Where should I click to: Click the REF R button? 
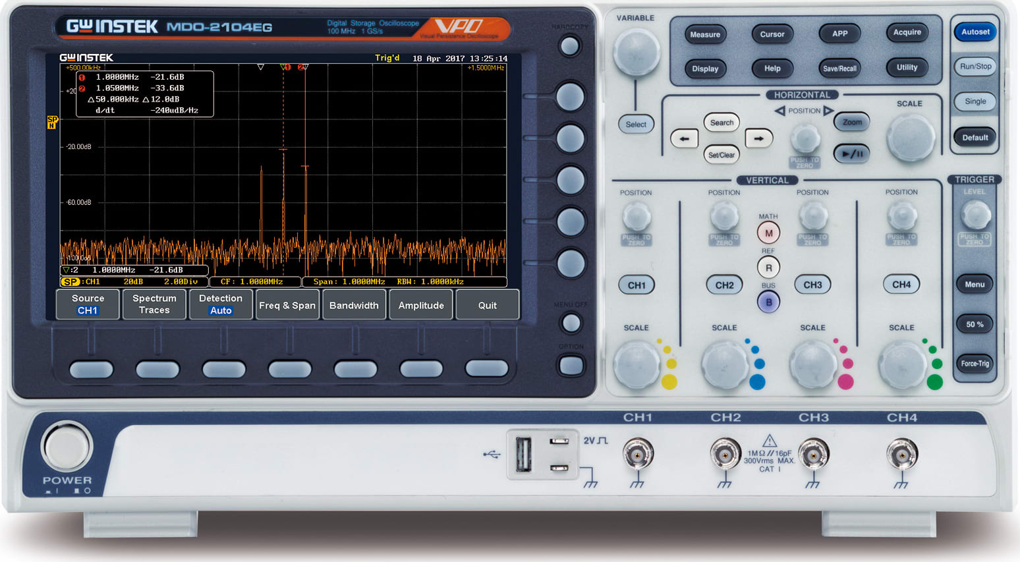click(768, 268)
